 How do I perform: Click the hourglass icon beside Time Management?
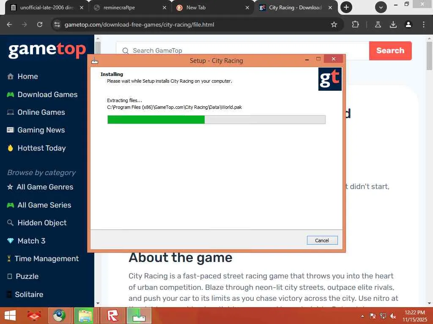point(9,259)
